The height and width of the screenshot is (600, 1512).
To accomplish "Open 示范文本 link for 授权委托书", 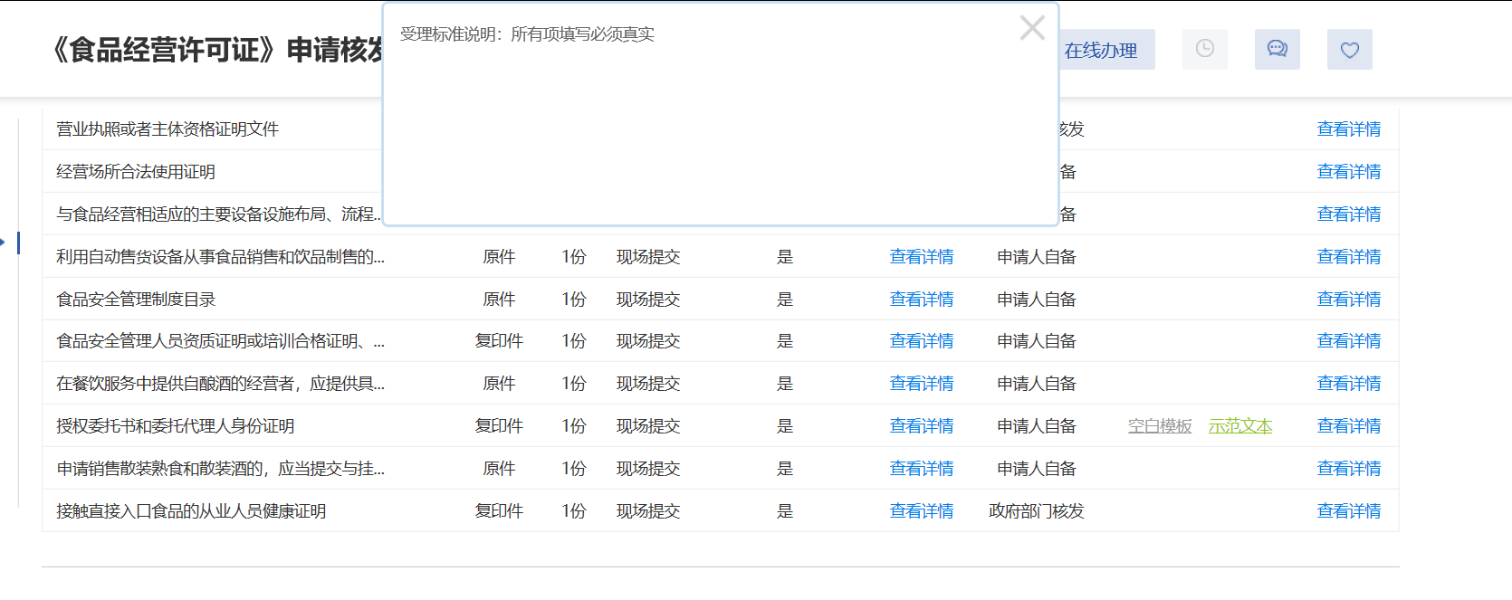I will click(x=1239, y=426).
